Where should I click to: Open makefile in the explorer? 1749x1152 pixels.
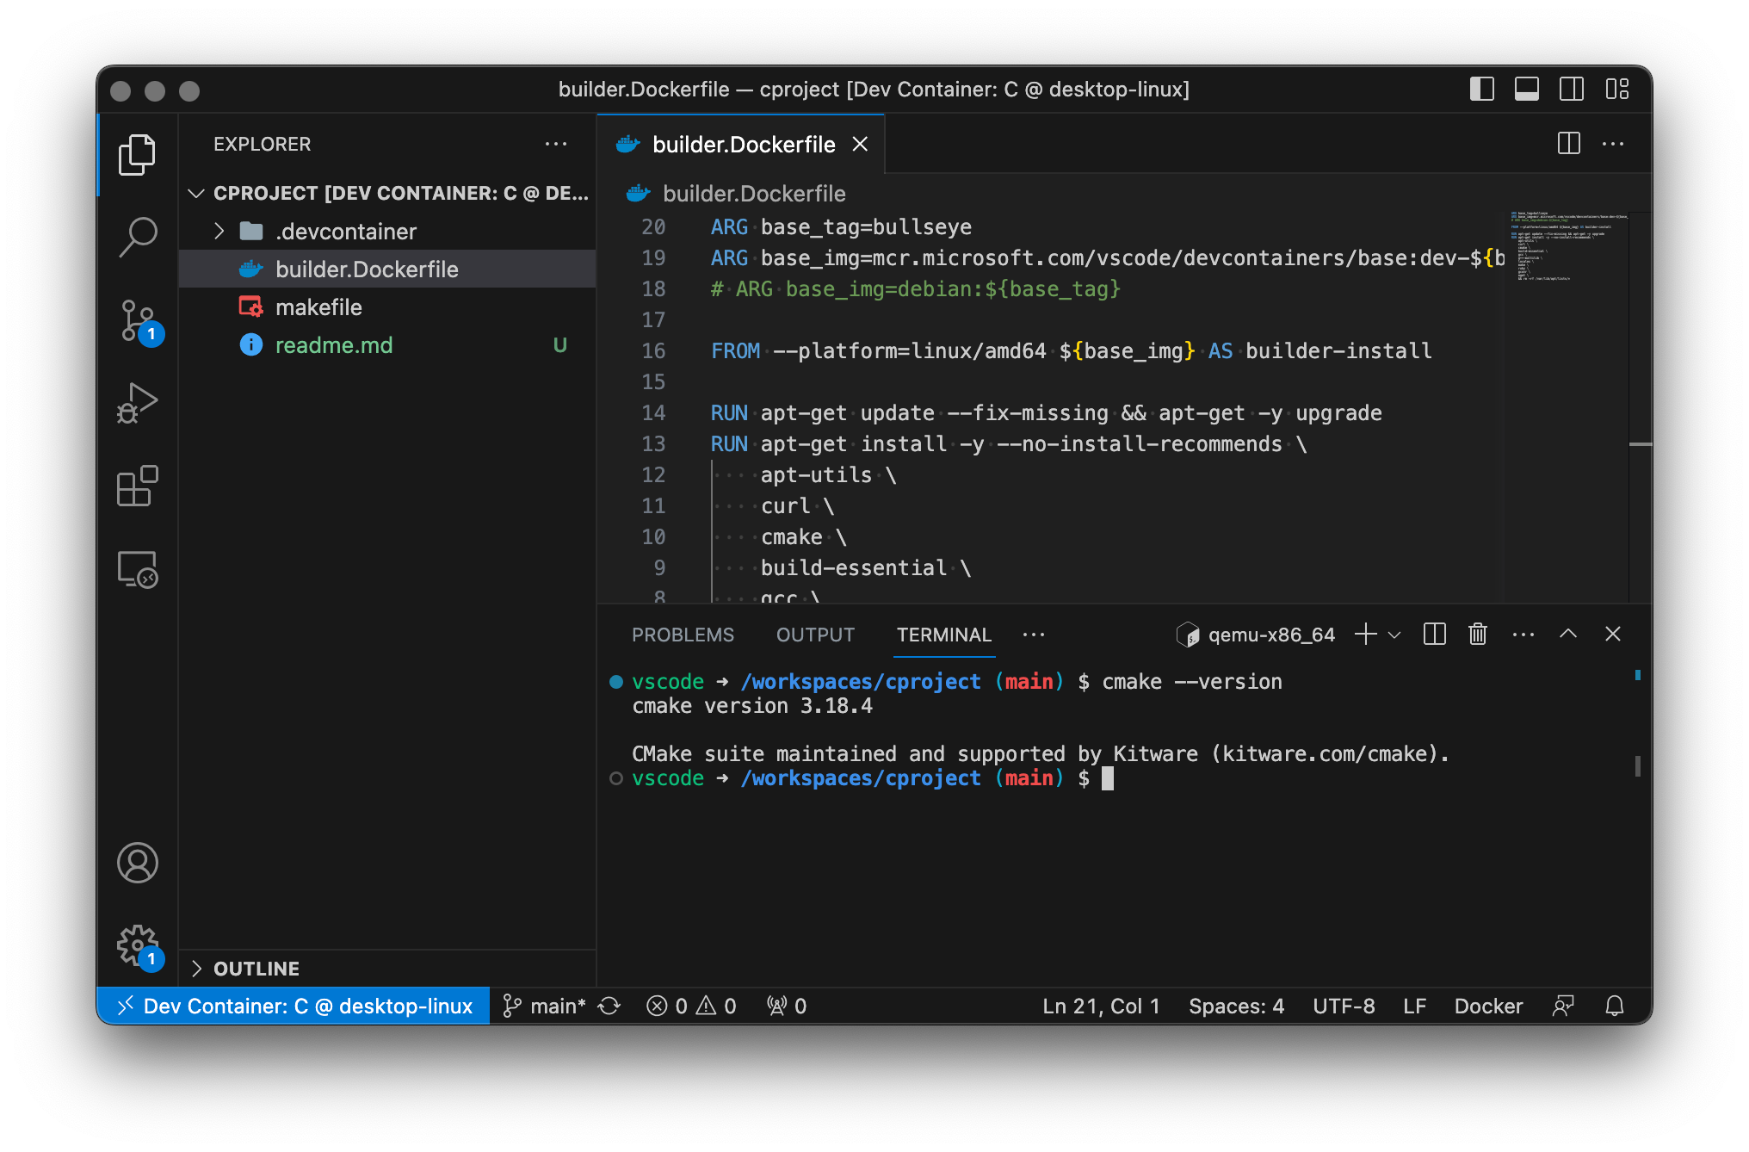318,307
